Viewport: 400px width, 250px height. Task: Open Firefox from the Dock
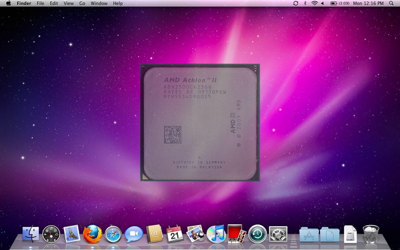point(92,234)
